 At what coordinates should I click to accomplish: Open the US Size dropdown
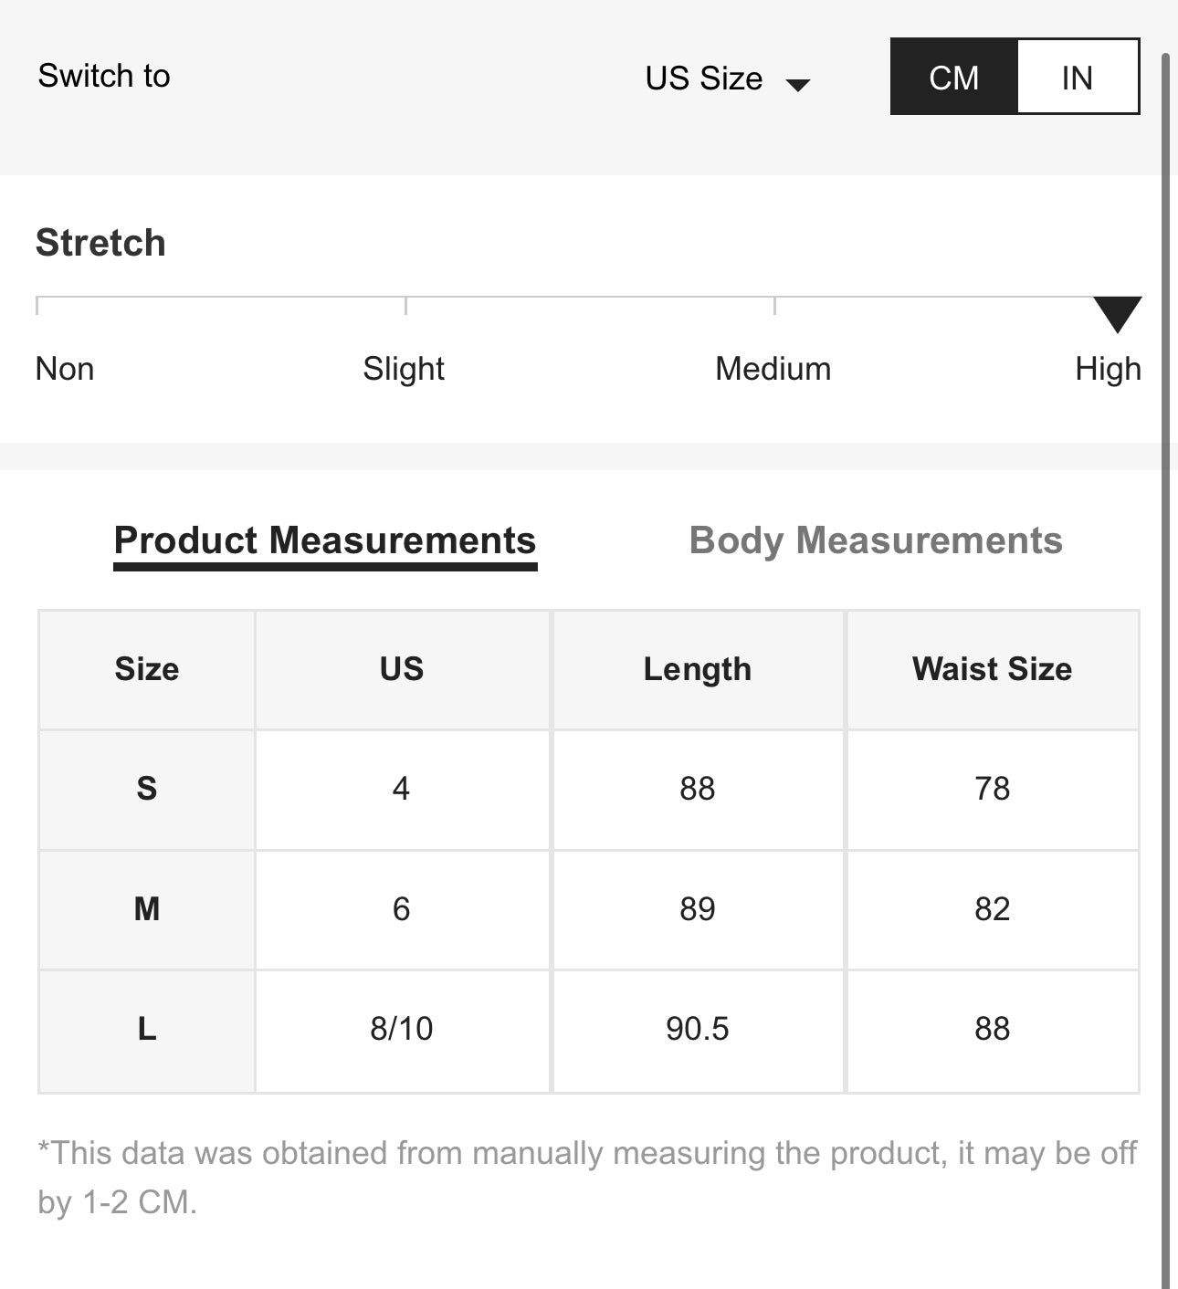point(704,79)
